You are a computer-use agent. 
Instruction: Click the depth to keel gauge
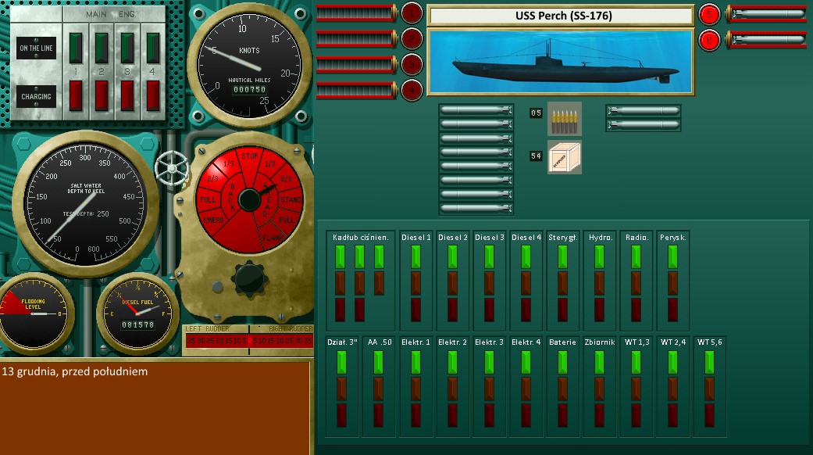[x=86, y=205]
